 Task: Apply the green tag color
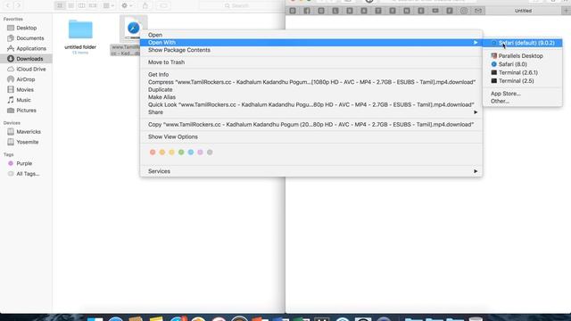click(181, 152)
